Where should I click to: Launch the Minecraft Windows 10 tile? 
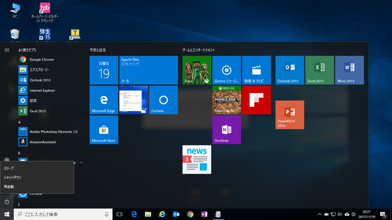227,100
